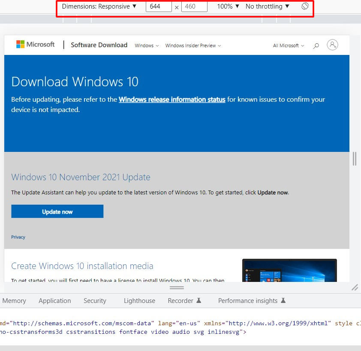The image size is (361, 351).
Task: Click the viewport height field showing 460
Action: coord(194,6)
